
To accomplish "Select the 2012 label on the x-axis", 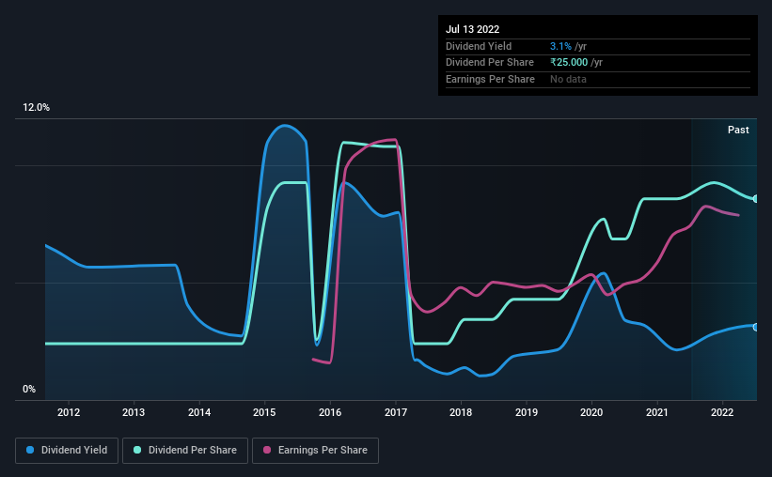I will 69,412.
